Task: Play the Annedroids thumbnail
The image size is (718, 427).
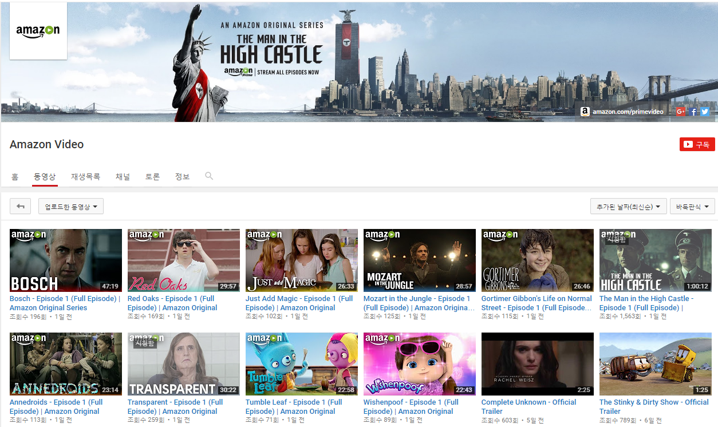Action: coord(66,364)
